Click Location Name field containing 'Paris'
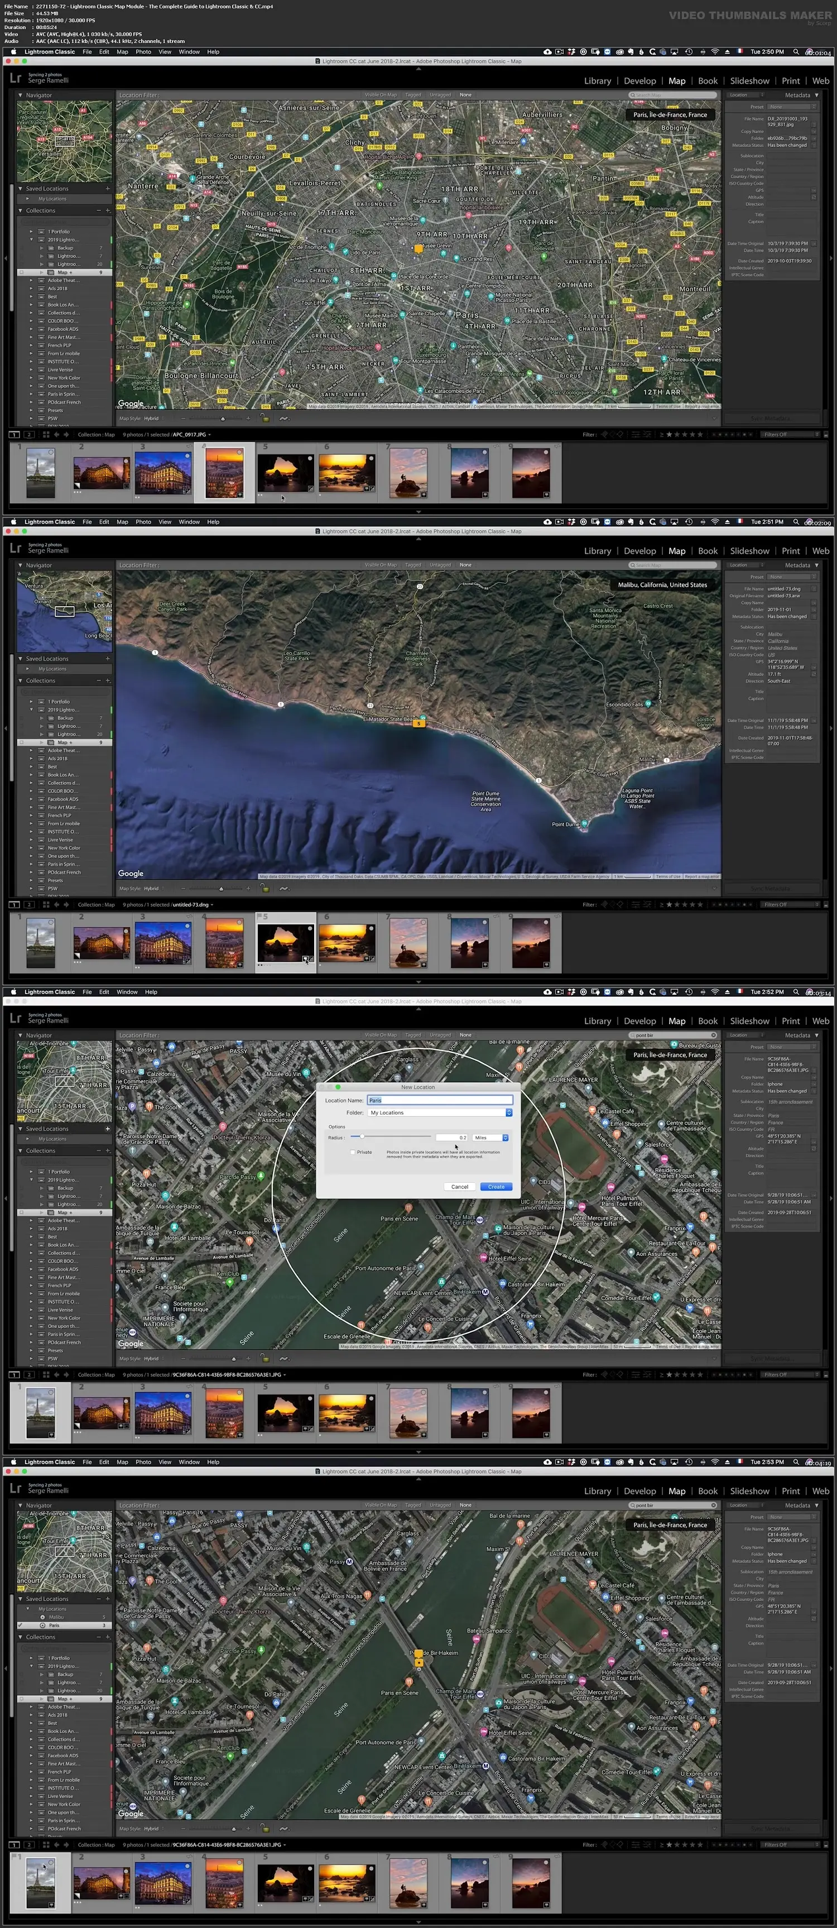Viewport: 837px width, 1928px height. 440,1100
